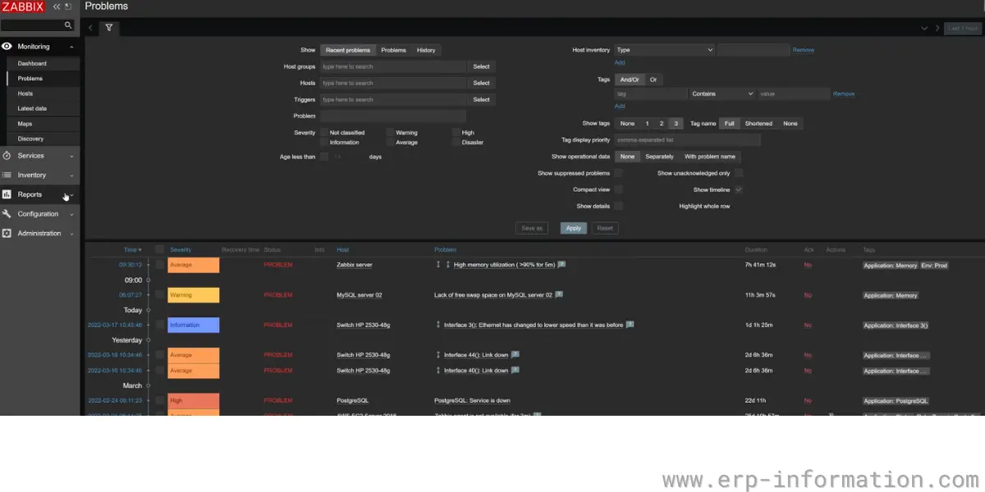Viewport: 985px width, 492px height.
Task: Open the tag Contains operator dropdown
Action: point(722,94)
